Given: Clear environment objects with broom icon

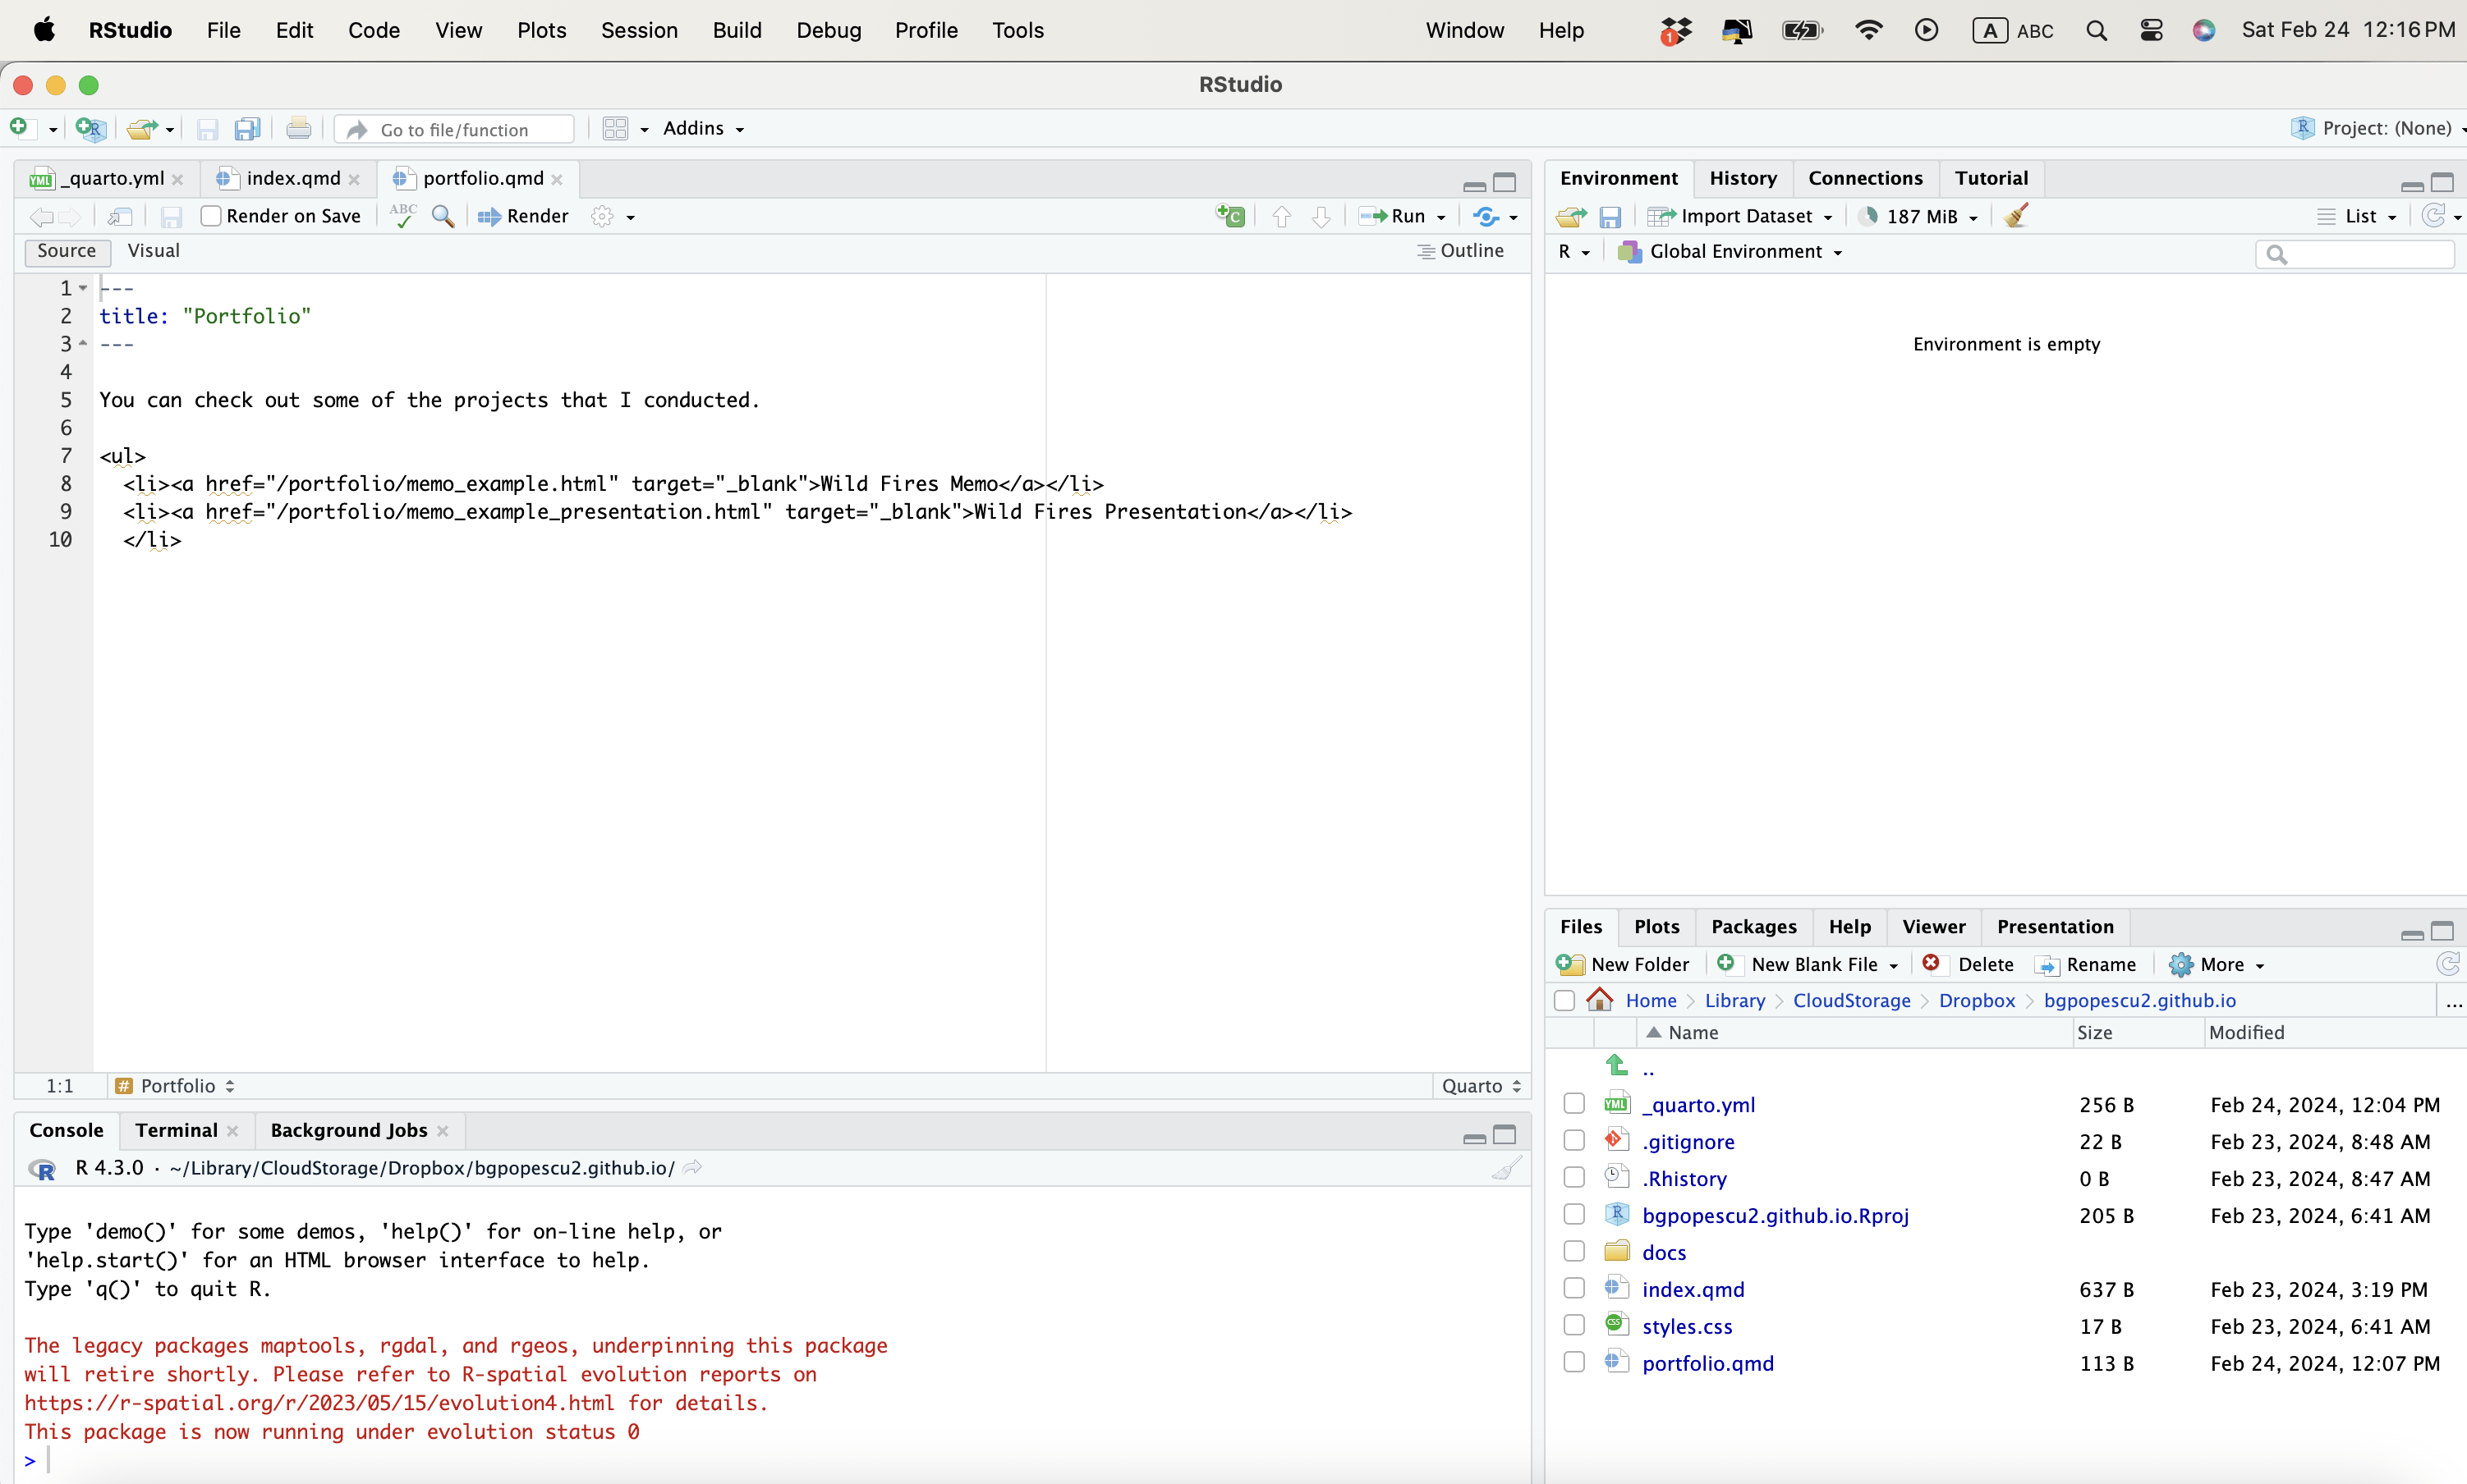Looking at the screenshot, I should [x=2016, y=216].
